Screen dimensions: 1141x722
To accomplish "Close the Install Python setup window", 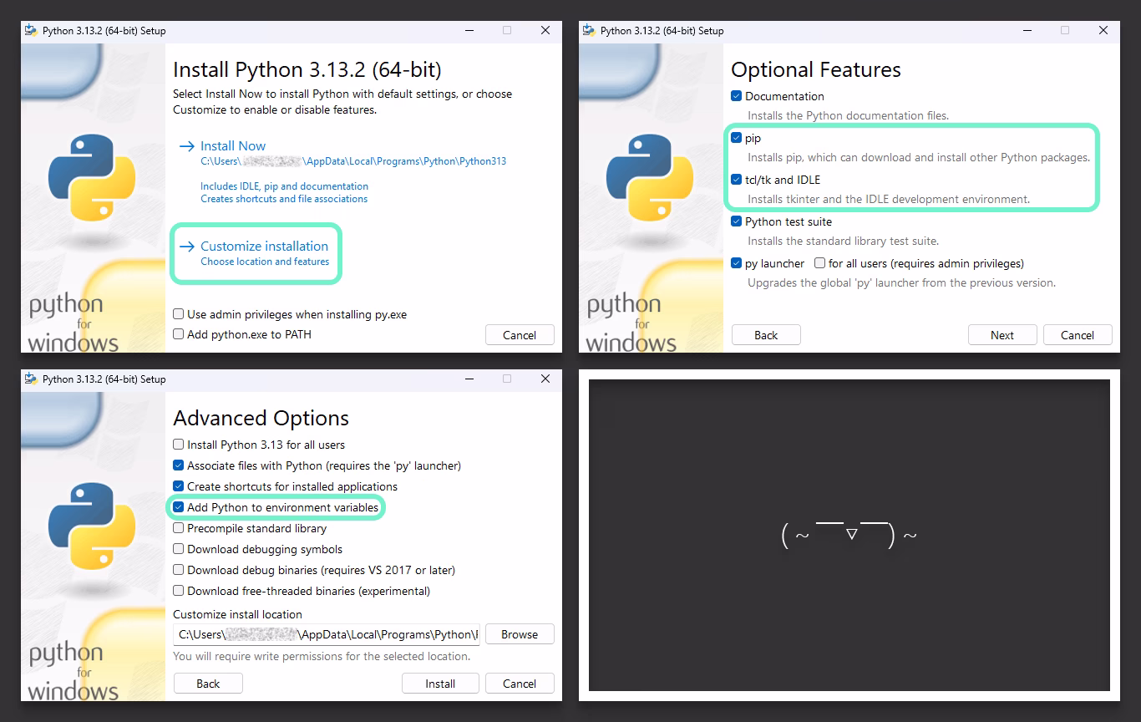I will click(x=545, y=30).
